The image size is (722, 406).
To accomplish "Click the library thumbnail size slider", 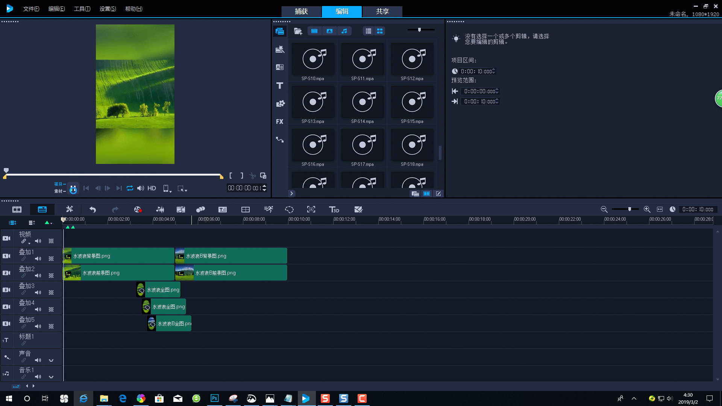I will click(419, 30).
